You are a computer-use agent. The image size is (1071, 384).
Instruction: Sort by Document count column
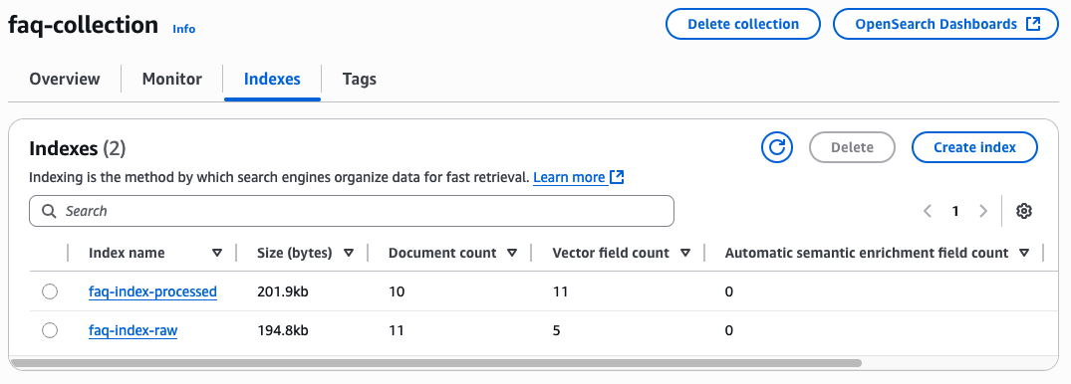tap(453, 253)
